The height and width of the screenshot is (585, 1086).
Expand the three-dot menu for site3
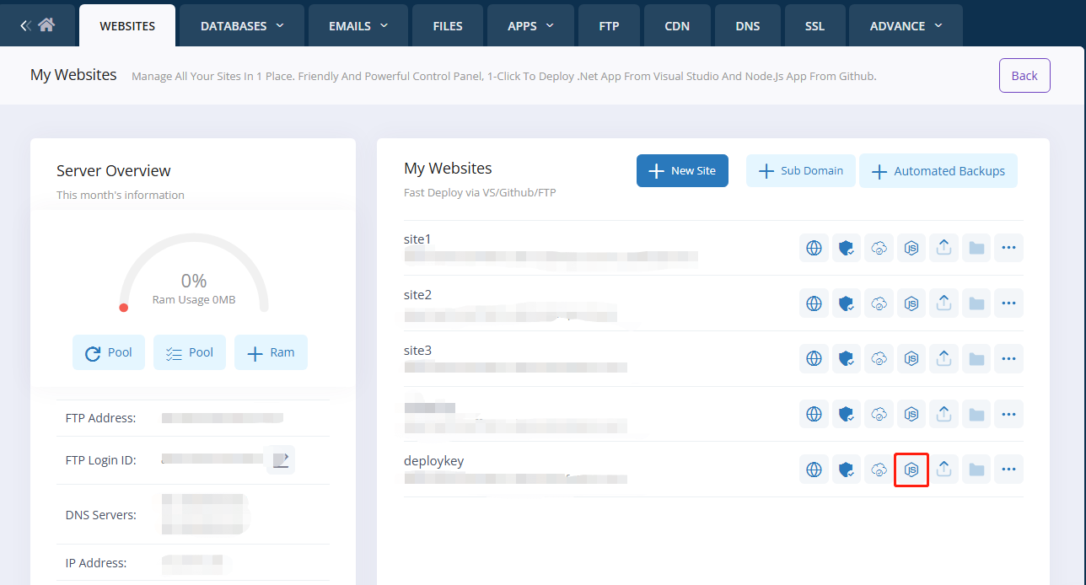[1008, 359]
